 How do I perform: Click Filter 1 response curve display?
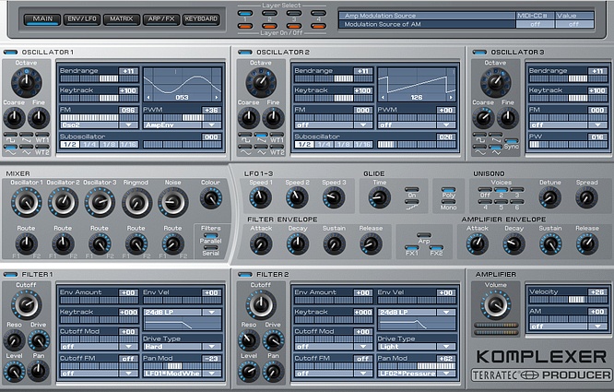click(x=183, y=324)
